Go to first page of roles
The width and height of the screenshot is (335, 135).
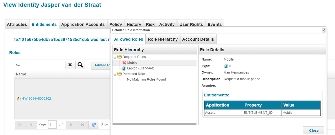[20, 124]
